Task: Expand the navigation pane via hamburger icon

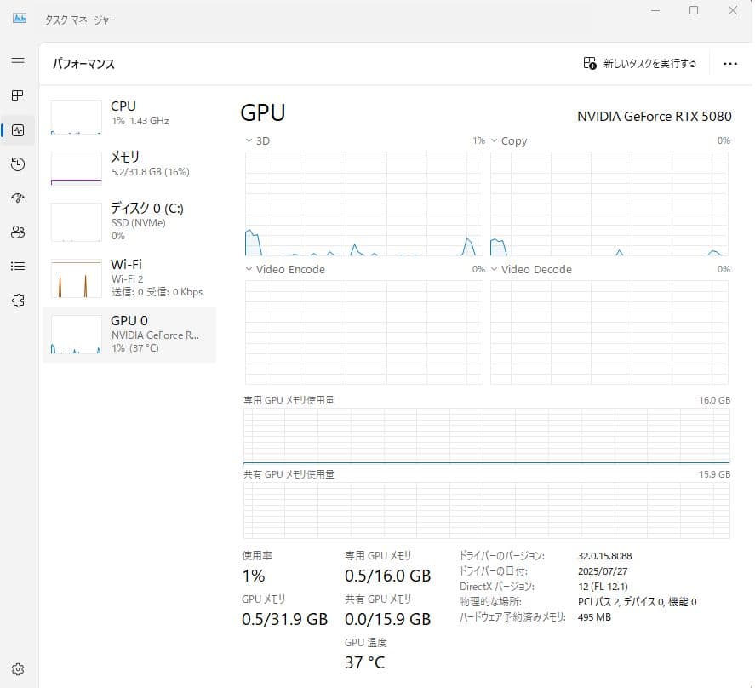Action: click(x=18, y=62)
